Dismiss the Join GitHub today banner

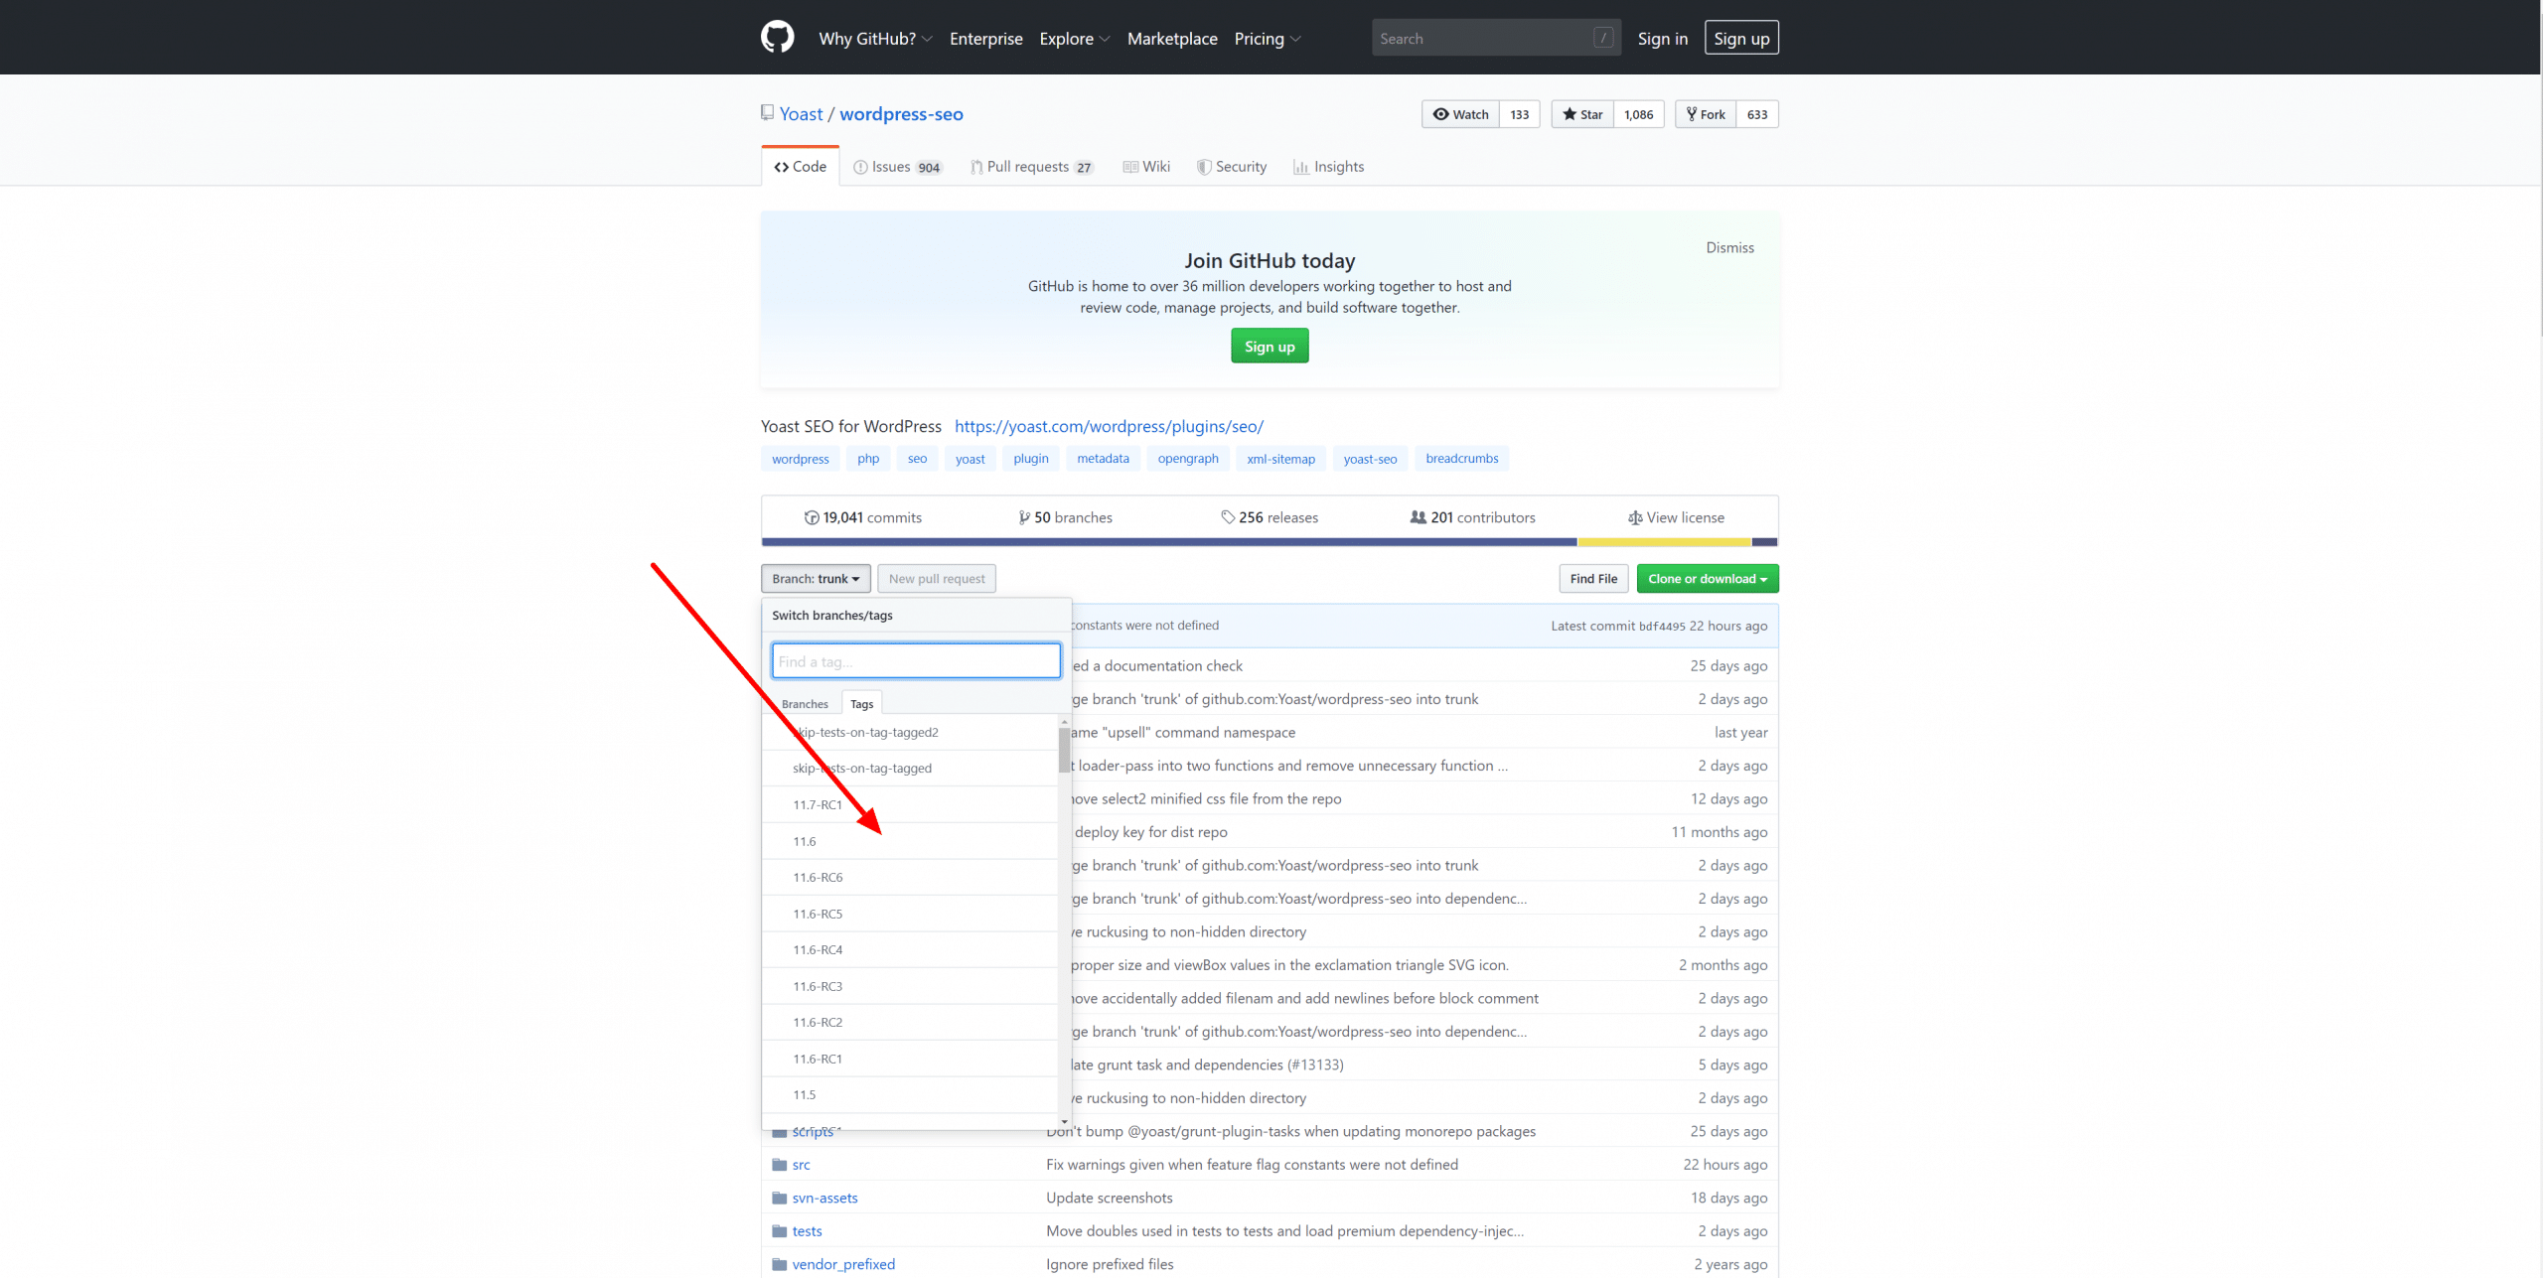(x=1729, y=247)
